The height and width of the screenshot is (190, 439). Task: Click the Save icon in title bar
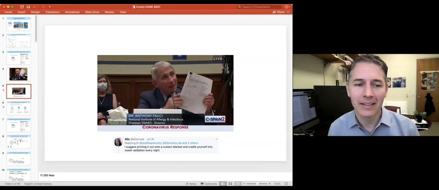click(x=28, y=7)
